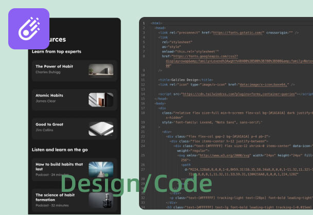Click line number 18 in code gutter
Image resolution: width=313 pixels, height=215 pixels.
tap(143, 113)
